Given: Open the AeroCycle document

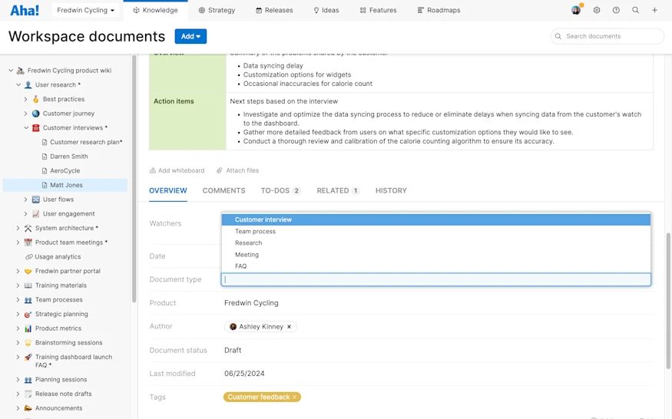Looking at the screenshot, I should (x=65, y=171).
